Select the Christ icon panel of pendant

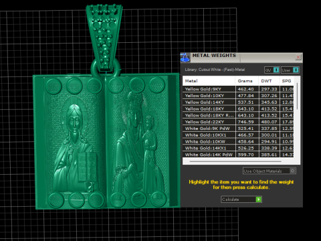click(74, 142)
